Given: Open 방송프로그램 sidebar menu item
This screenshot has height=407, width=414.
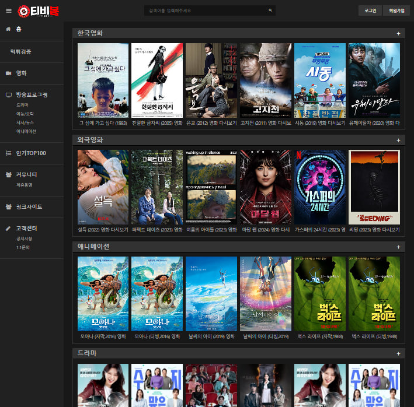Looking at the screenshot, I should [32, 95].
